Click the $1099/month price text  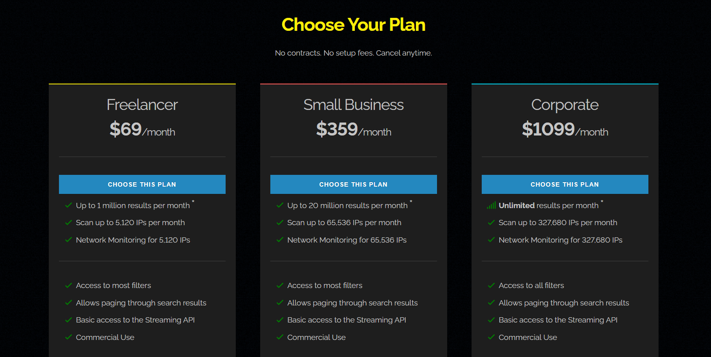click(565, 130)
